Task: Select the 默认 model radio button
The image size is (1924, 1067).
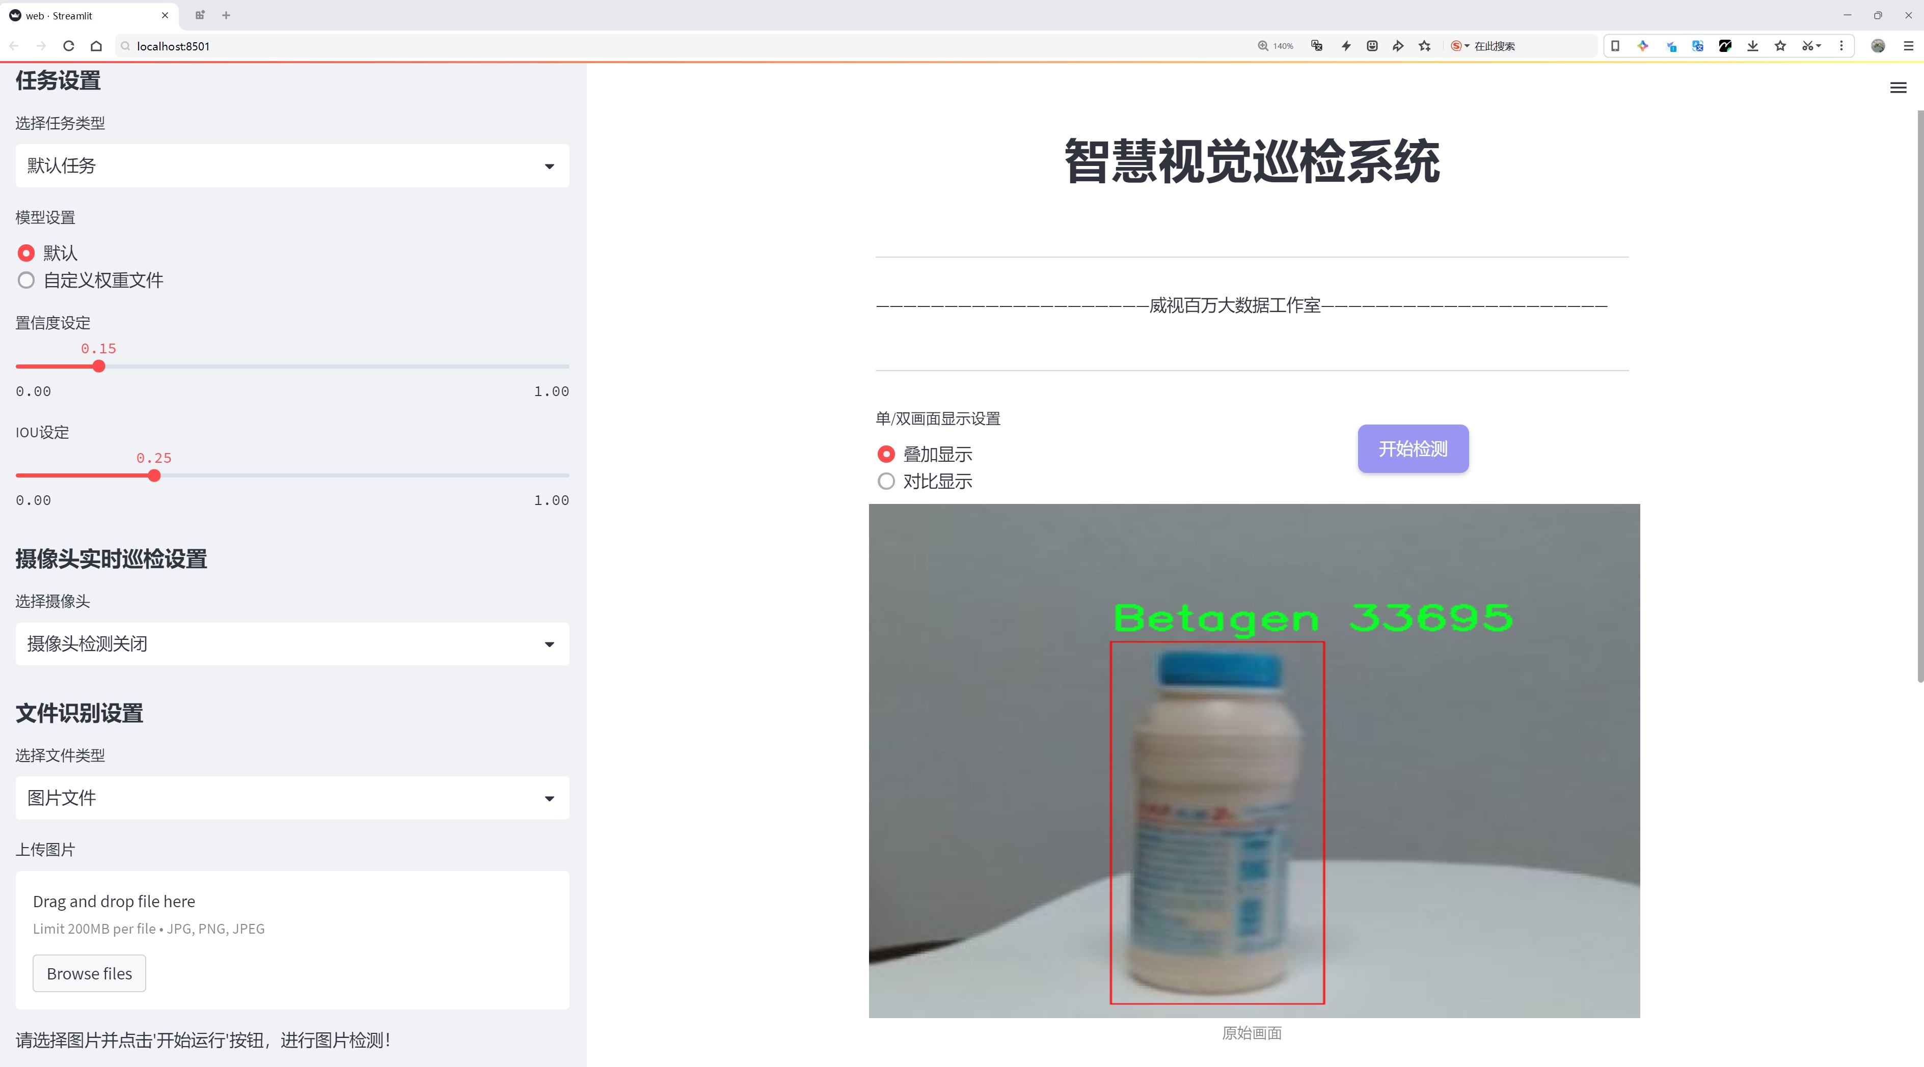Action: point(26,253)
